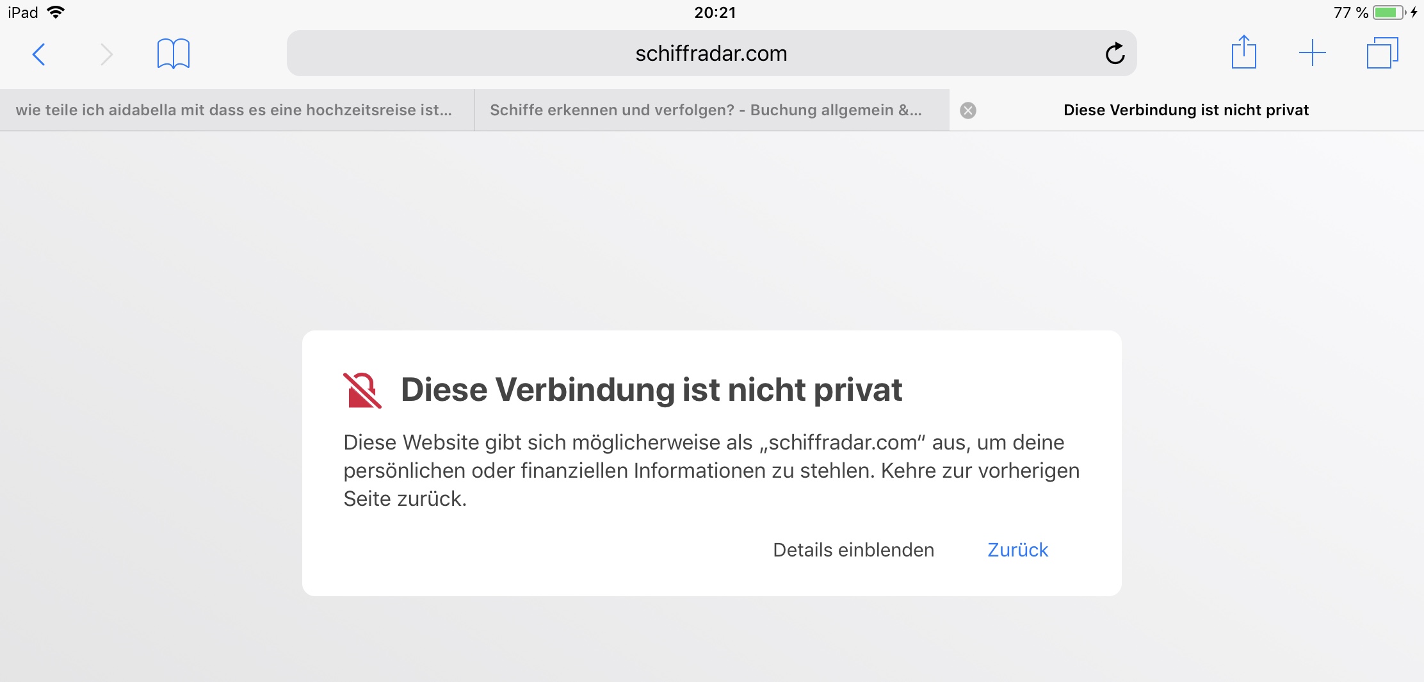Switch to the aidabella hochzeitsreise tab
The image size is (1424, 682).
234,110
